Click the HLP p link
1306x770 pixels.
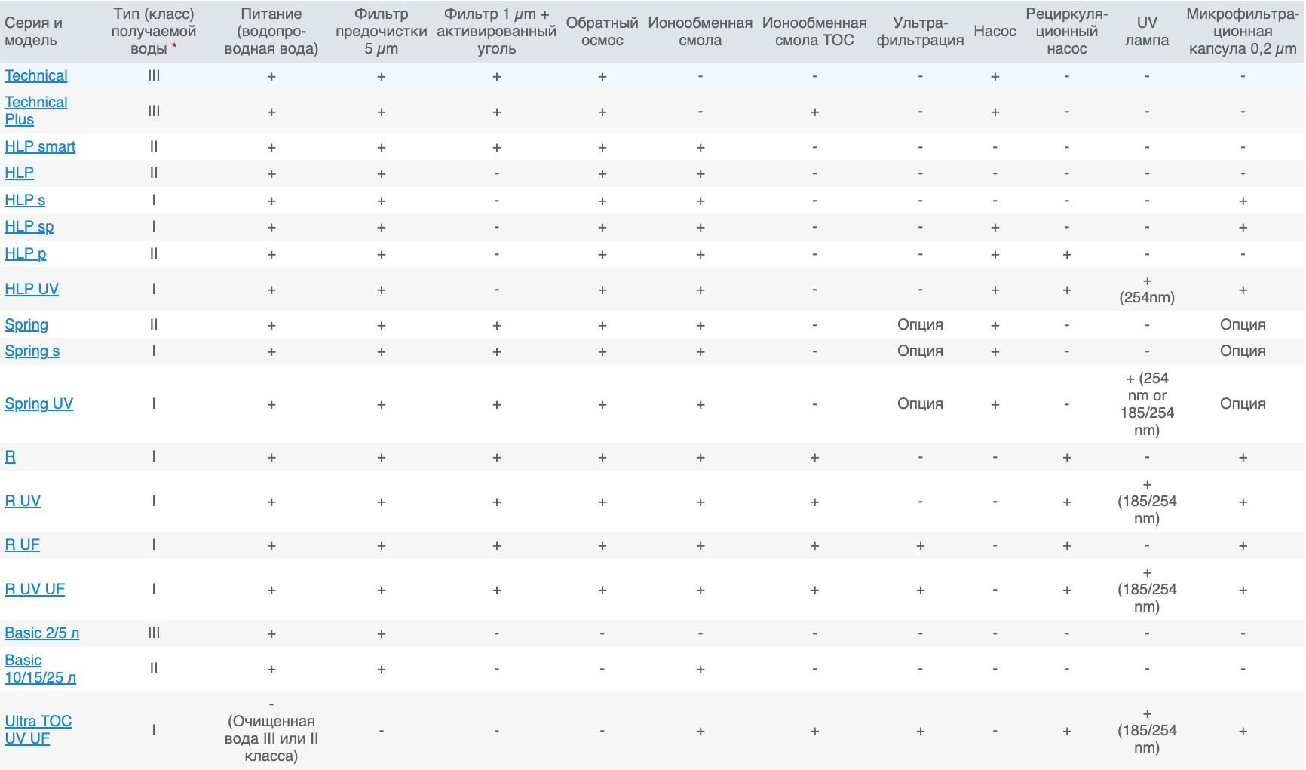pos(25,253)
